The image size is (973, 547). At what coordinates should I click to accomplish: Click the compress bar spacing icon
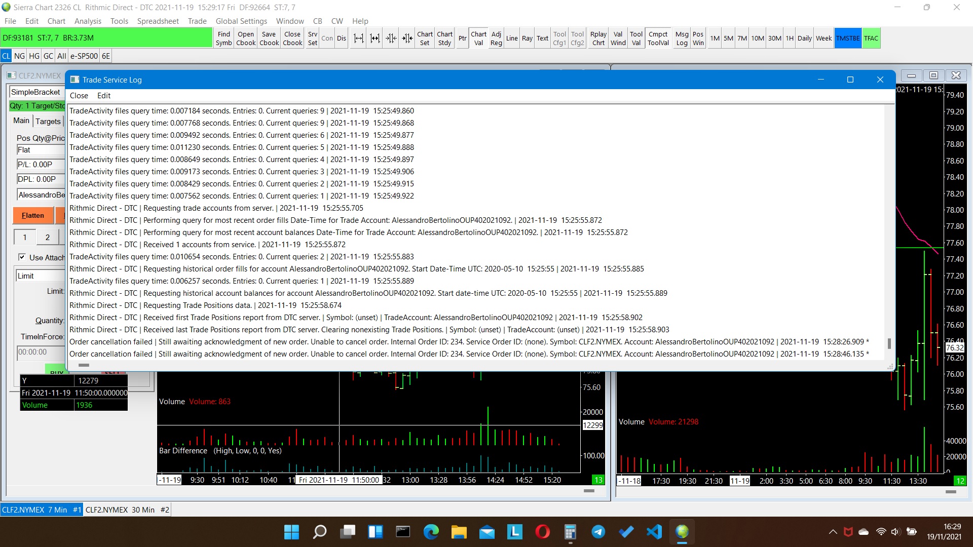391,38
